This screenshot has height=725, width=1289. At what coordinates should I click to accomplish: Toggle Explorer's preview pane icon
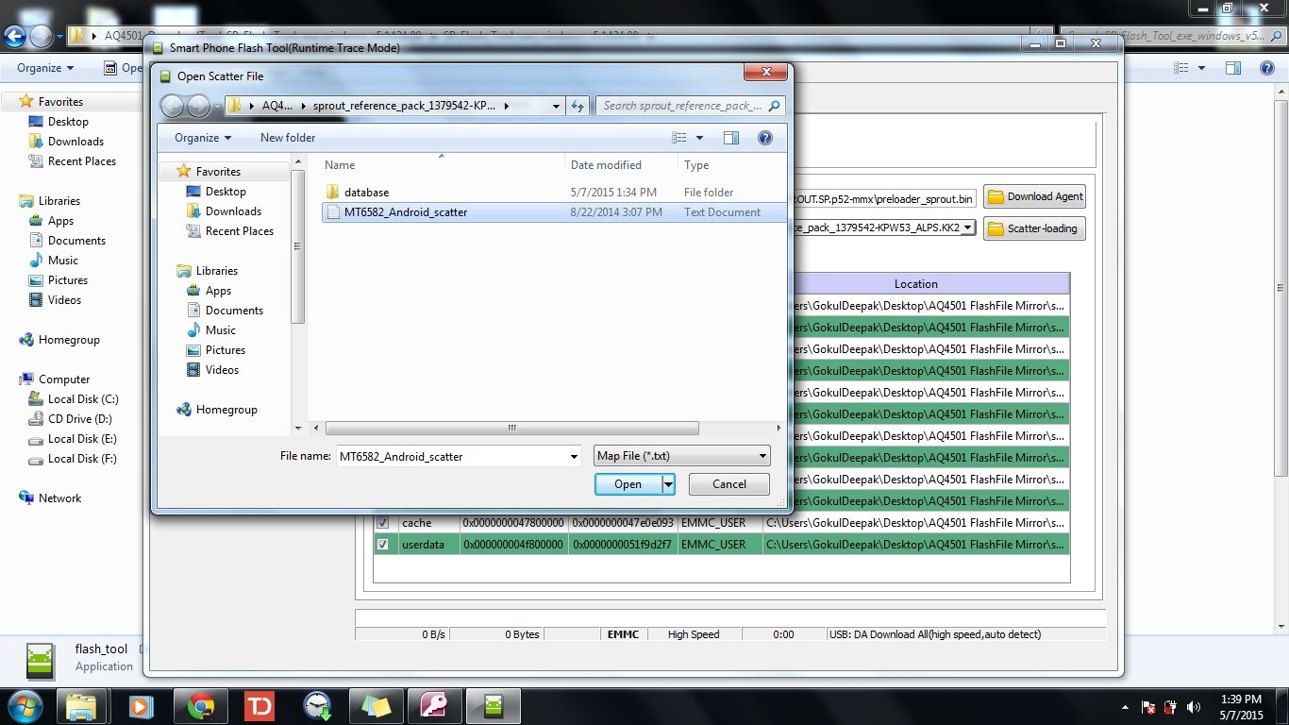click(x=1233, y=68)
